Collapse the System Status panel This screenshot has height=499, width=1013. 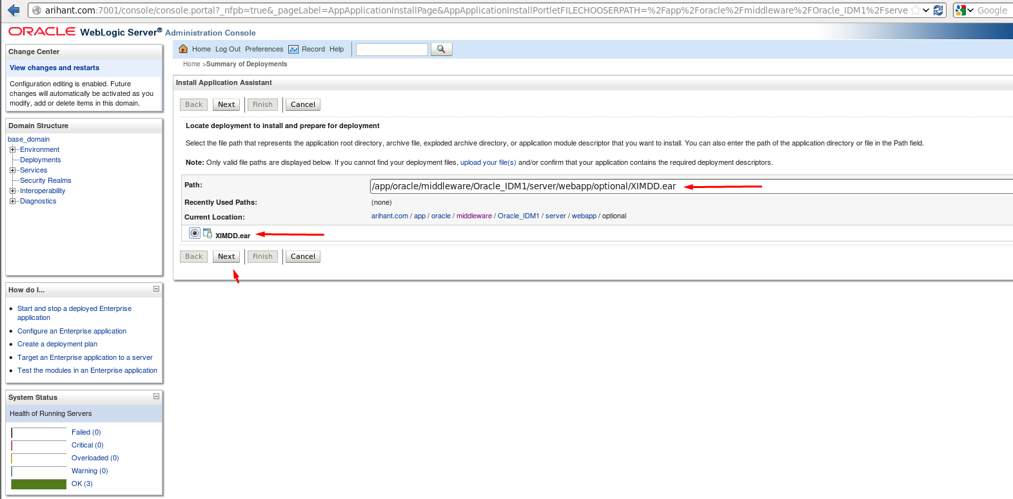click(x=156, y=397)
